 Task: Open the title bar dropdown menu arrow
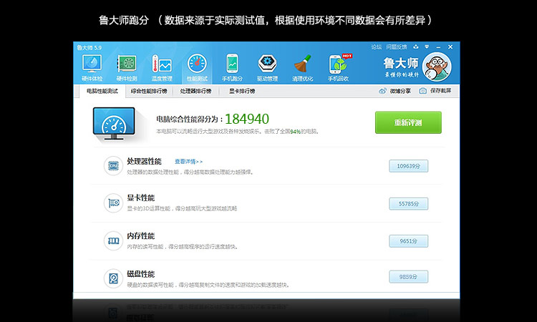point(427,47)
